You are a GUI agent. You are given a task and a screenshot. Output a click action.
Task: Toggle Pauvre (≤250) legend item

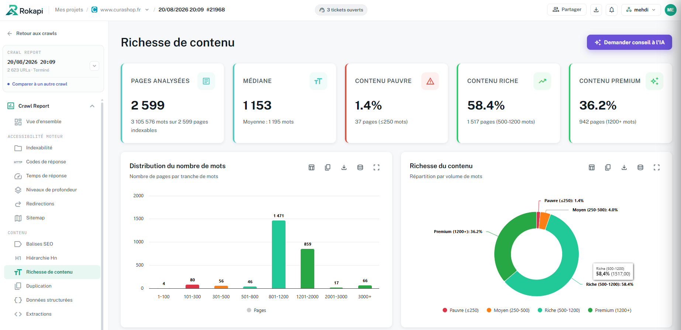tap(460, 310)
